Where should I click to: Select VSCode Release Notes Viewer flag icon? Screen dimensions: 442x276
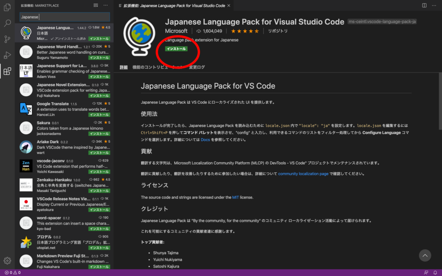[x=26, y=204]
